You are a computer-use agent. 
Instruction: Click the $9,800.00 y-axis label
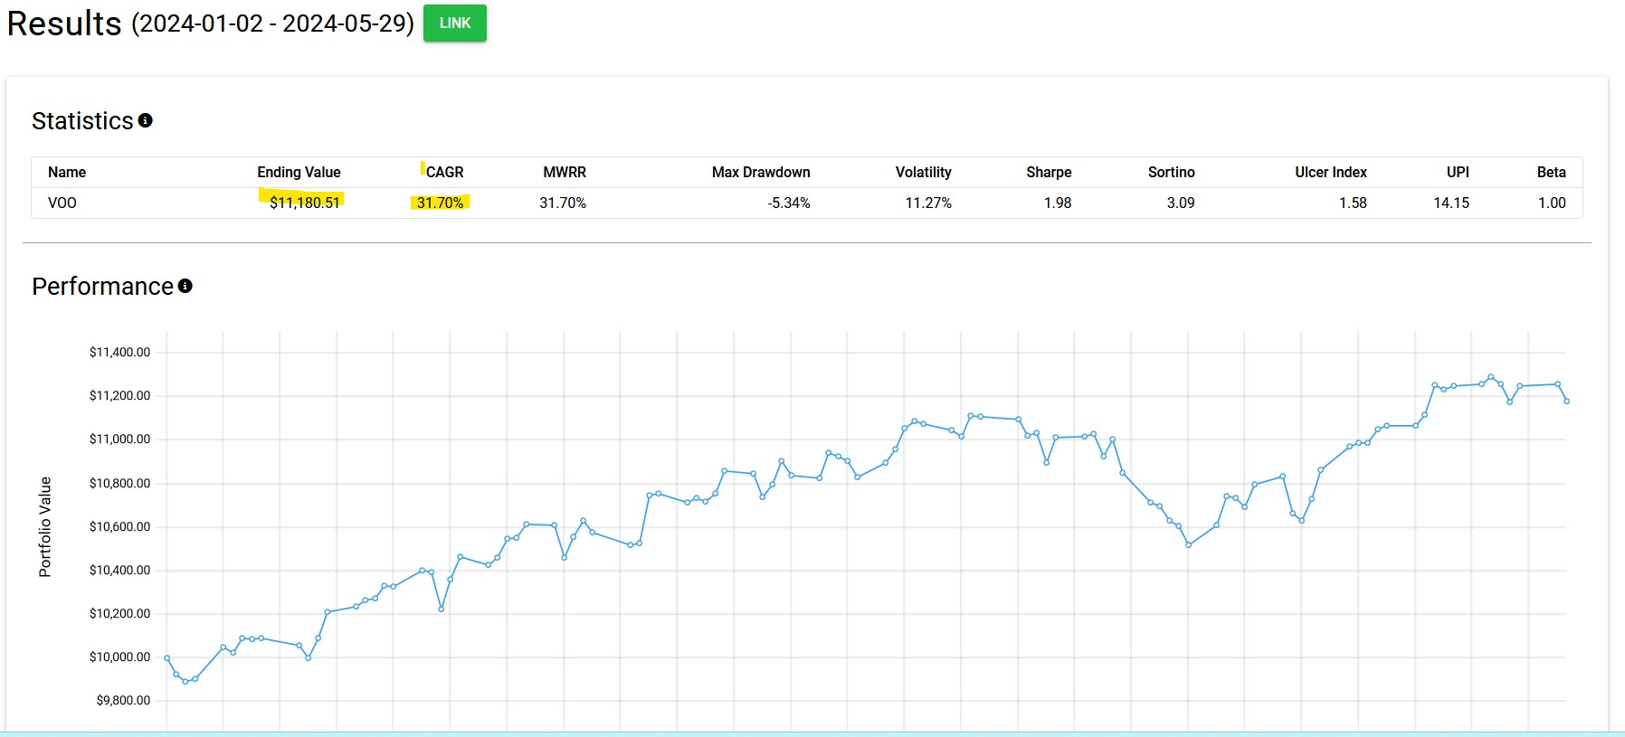[123, 700]
